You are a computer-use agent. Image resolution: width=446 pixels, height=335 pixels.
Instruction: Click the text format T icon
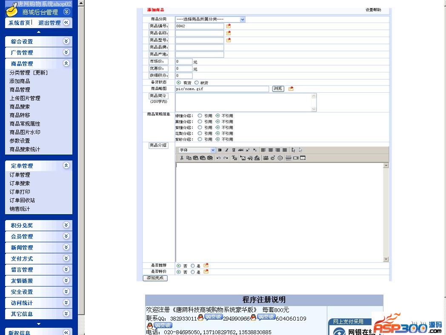coord(234,158)
